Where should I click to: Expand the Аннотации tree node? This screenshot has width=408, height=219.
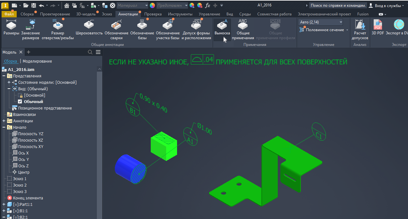click(x=4, y=121)
